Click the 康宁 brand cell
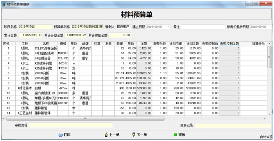 (x=85, y=58)
